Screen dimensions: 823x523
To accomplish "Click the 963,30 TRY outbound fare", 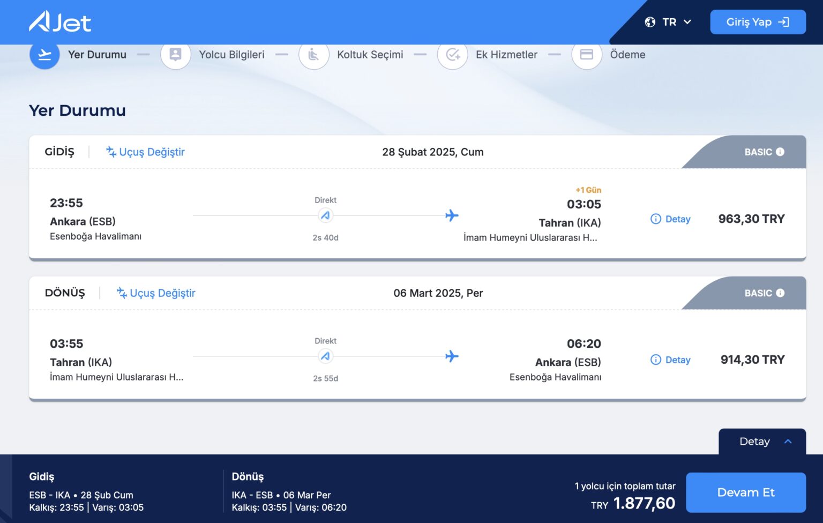I will [x=751, y=219].
